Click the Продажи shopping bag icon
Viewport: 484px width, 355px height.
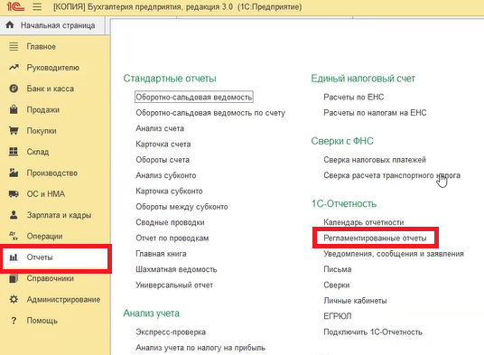click(14, 109)
